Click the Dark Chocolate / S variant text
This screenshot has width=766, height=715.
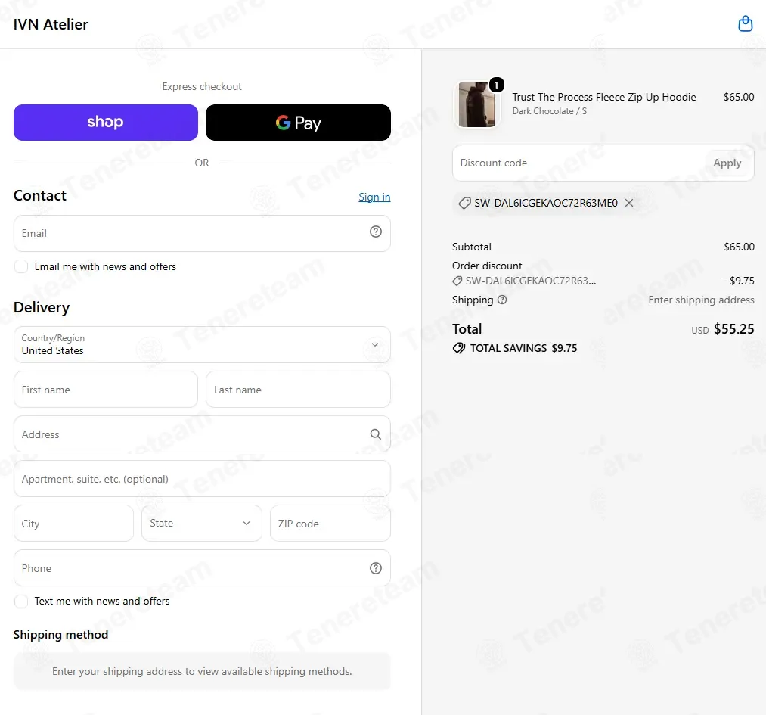(x=550, y=111)
